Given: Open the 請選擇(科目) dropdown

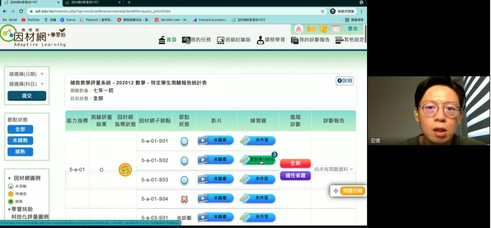Looking at the screenshot, I should (x=27, y=84).
